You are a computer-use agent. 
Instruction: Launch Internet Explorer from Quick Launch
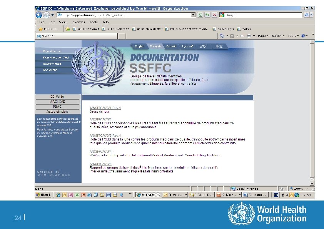(x=58, y=195)
